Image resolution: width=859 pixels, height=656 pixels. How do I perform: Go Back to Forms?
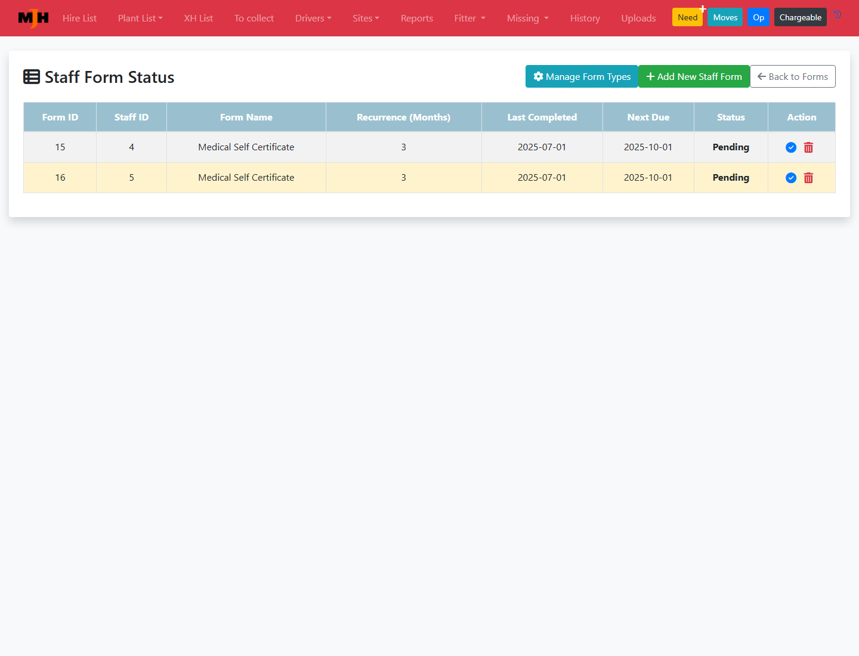pos(793,76)
